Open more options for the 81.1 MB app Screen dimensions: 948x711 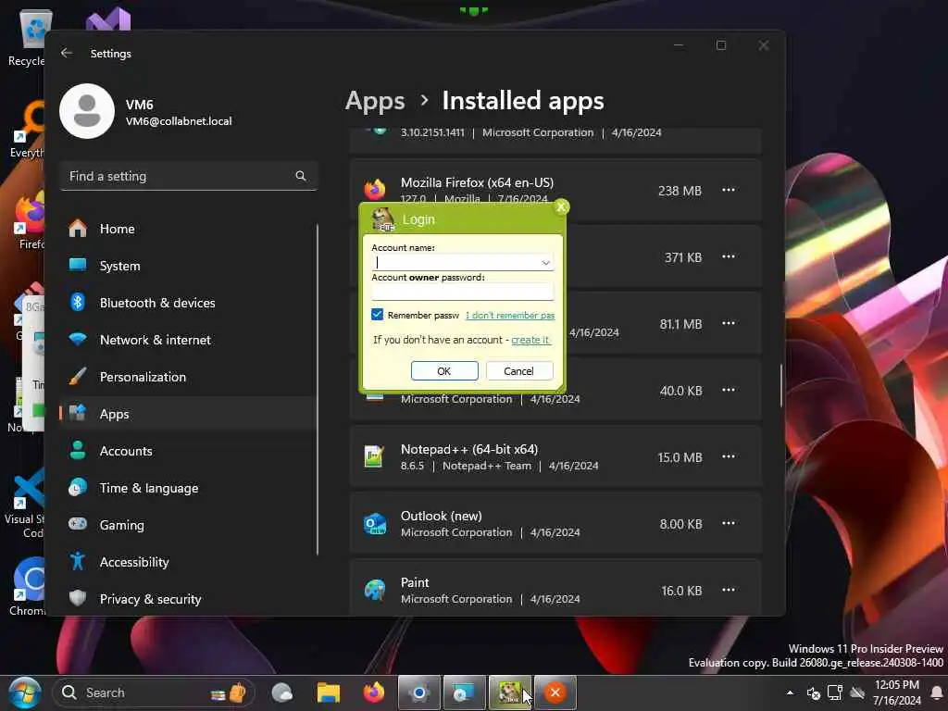729,323
